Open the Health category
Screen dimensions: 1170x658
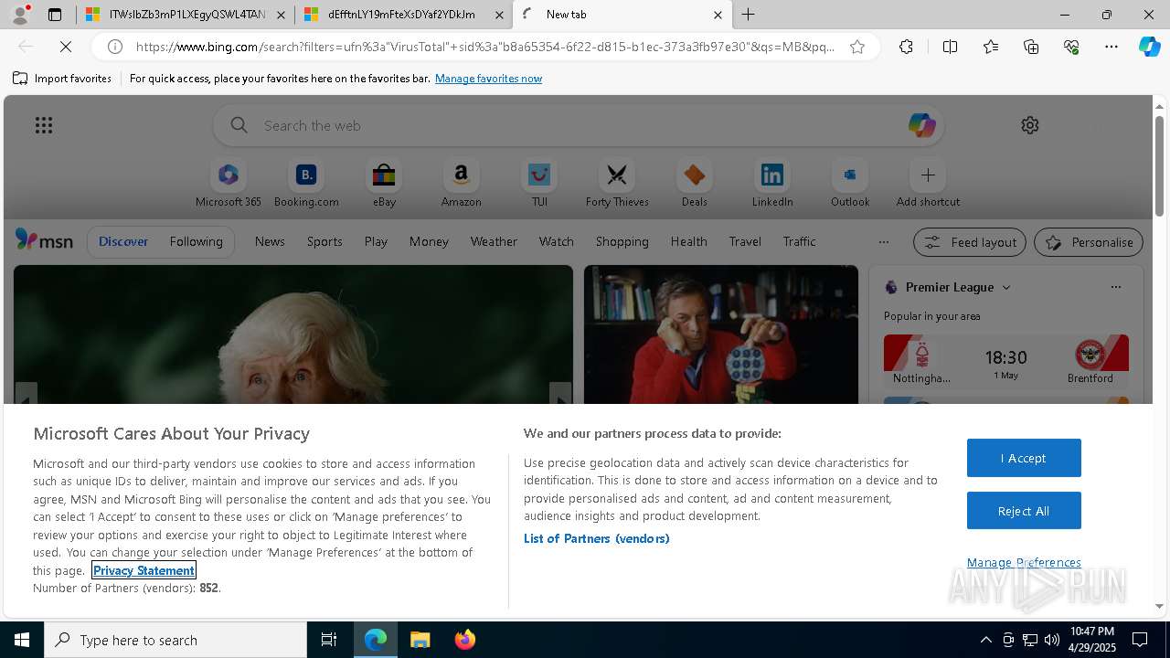(688, 241)
